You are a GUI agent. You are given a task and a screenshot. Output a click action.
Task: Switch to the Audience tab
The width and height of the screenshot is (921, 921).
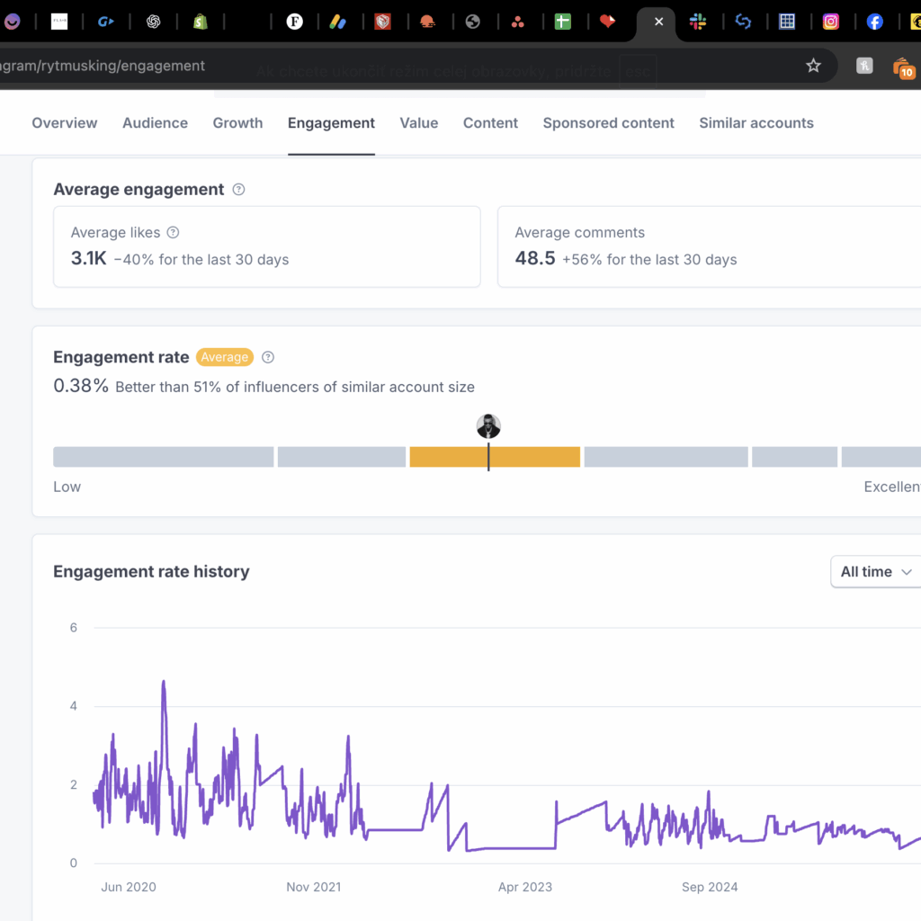click(155, 123)
